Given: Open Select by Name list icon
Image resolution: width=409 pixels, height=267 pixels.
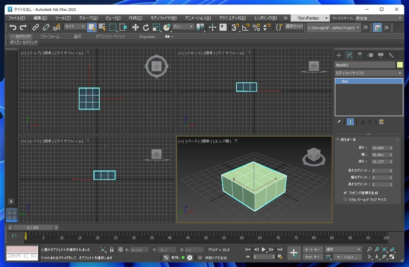Looking at the screenshot, I should [102, 27].
